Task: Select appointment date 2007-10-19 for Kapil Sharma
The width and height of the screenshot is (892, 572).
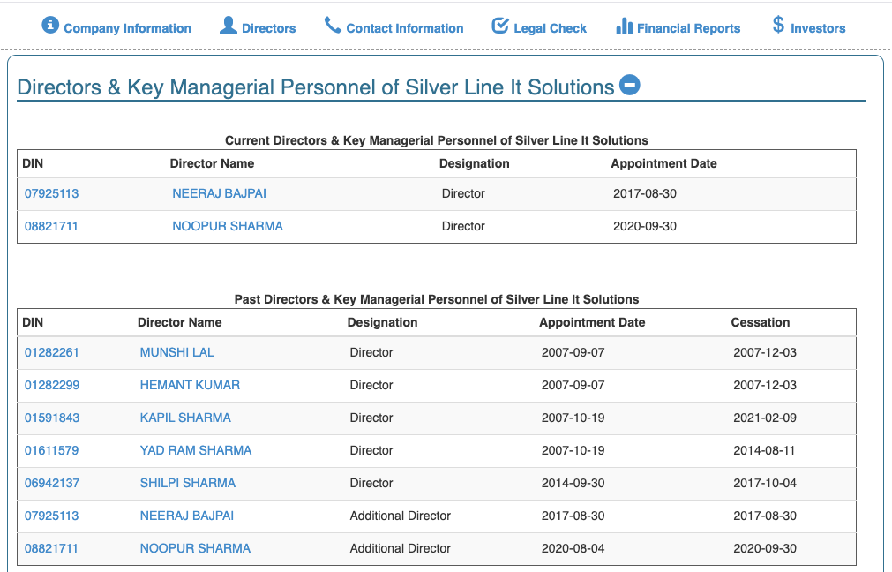Action: click(x=573, y=418)
